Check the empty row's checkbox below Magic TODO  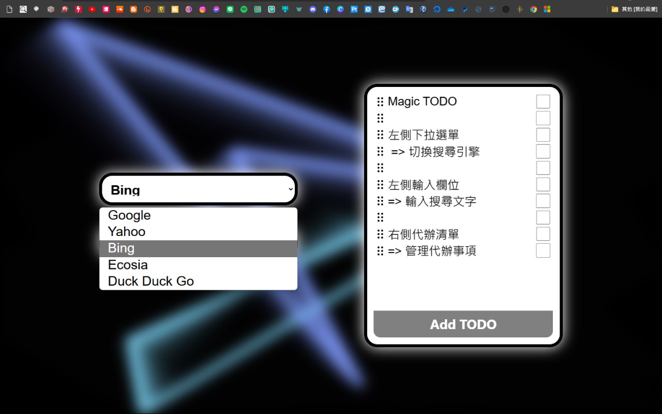click(x=543, y=118)
